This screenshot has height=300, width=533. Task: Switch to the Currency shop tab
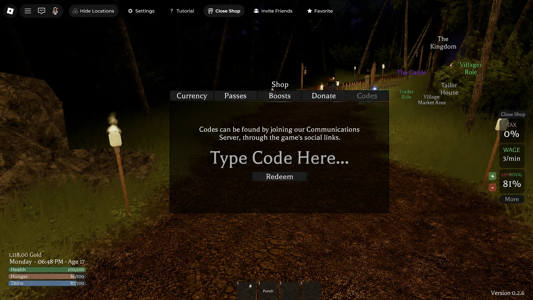click(192, 96)
